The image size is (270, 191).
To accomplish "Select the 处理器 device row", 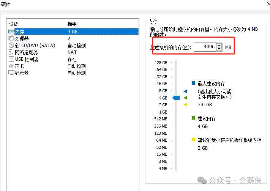I will (x=73, y=39).
